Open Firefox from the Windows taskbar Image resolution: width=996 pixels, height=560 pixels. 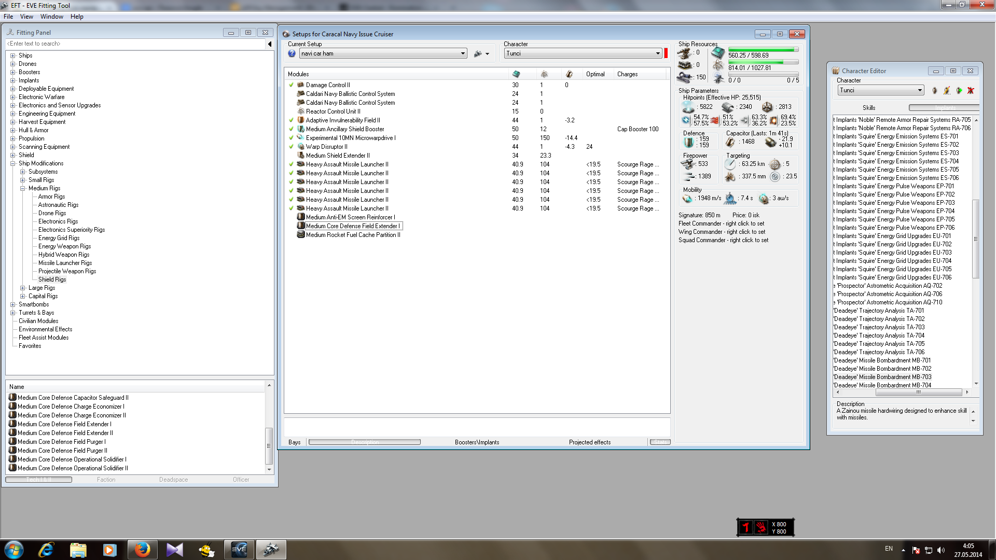[142, 550]
